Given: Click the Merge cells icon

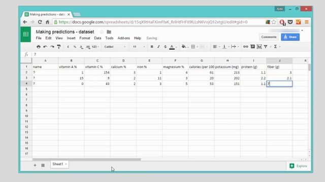Looking at the screenshot, I should point(202,47).
